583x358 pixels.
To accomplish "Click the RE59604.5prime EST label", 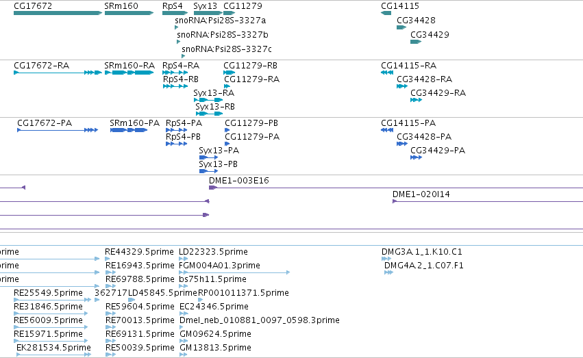I will pyautogui.click(x=140, y=307).
